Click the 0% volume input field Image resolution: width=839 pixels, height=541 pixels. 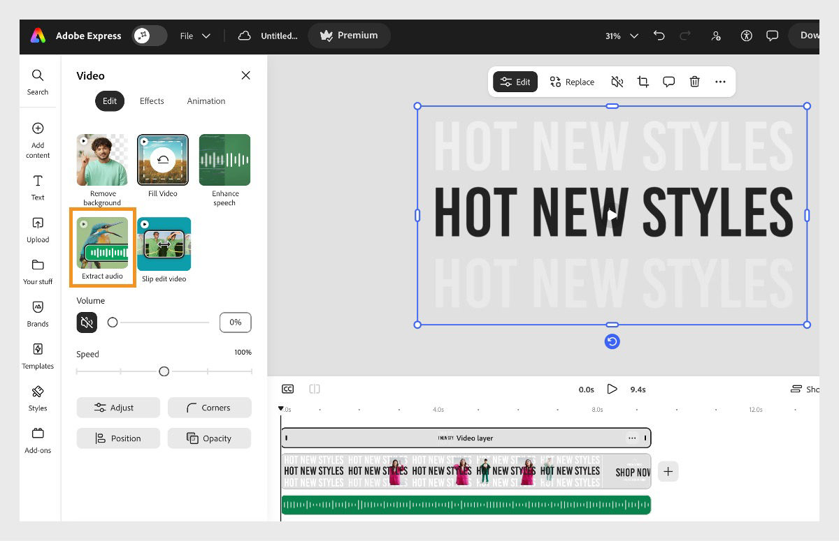click(235, 323)
